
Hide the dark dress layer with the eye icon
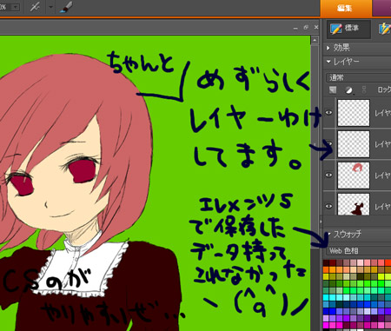tap(328, 206)
